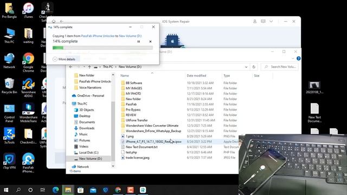
Task: Launch Wondershare MobileTrans shortcut
Action: coord(28,113)
